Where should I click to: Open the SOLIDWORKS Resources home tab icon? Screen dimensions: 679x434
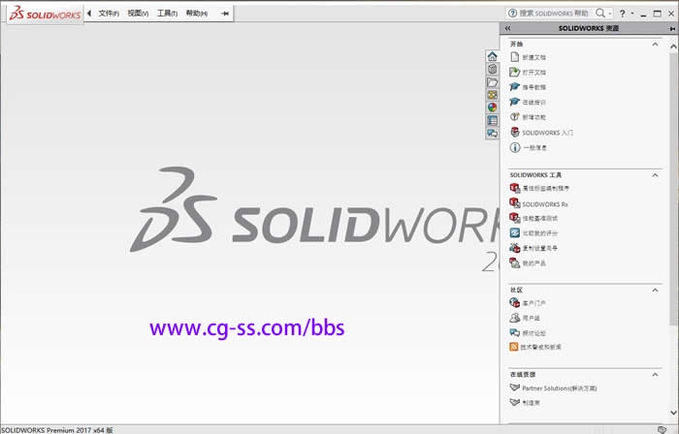coord(492,57)
